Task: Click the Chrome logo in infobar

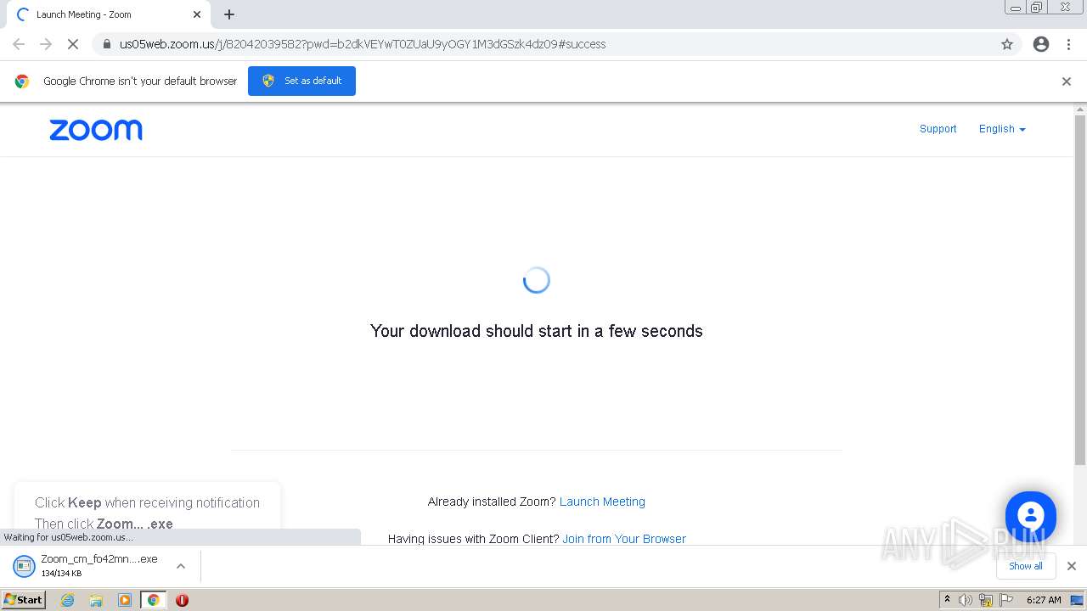Action: pos(22,81)
